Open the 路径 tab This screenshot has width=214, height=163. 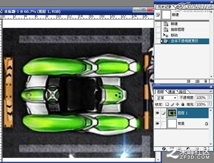tap(183, 92)
